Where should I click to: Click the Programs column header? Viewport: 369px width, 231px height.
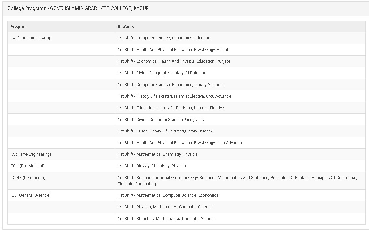point(19,27)
